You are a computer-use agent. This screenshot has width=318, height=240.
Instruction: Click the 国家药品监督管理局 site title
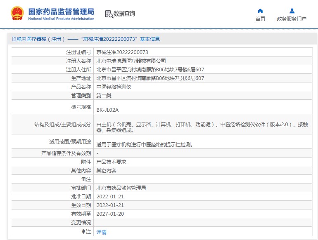point(61,11)
